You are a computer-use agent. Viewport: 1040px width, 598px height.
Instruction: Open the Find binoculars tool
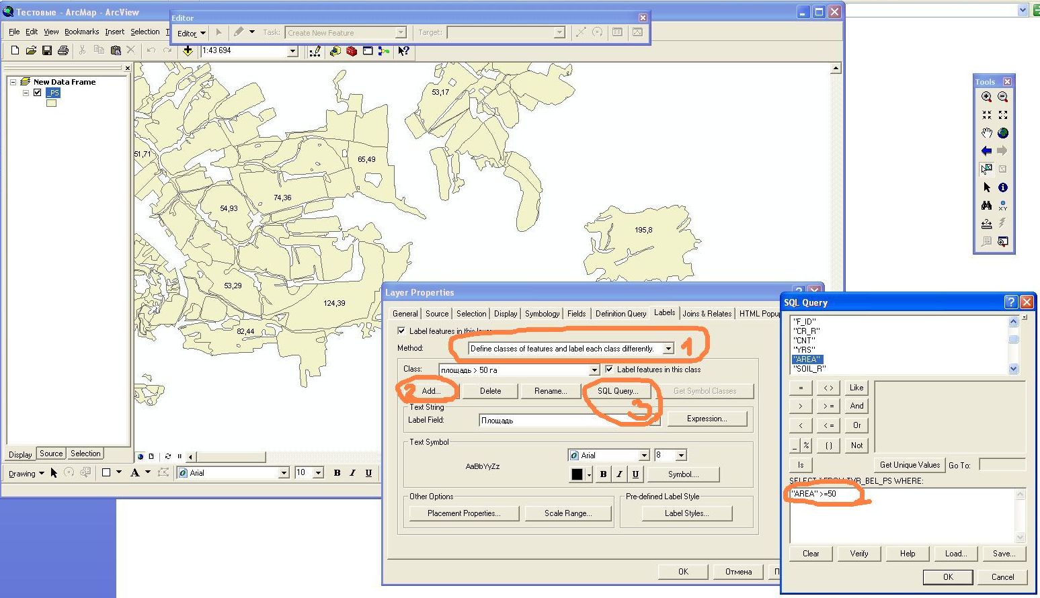pos(986,206)
